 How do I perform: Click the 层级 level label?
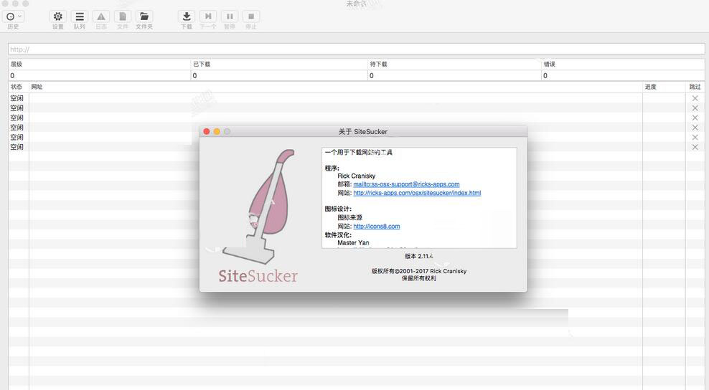17,65
